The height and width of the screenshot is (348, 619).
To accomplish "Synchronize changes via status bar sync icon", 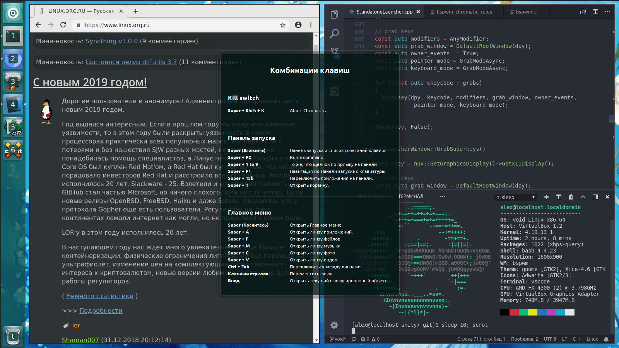I will point(354,339).
